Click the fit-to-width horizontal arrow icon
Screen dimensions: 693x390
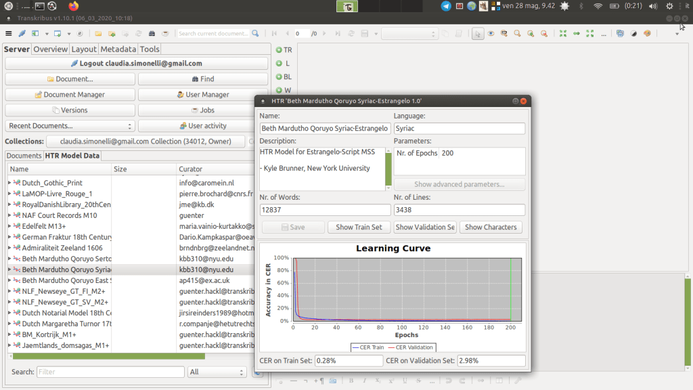click(577, 33)
